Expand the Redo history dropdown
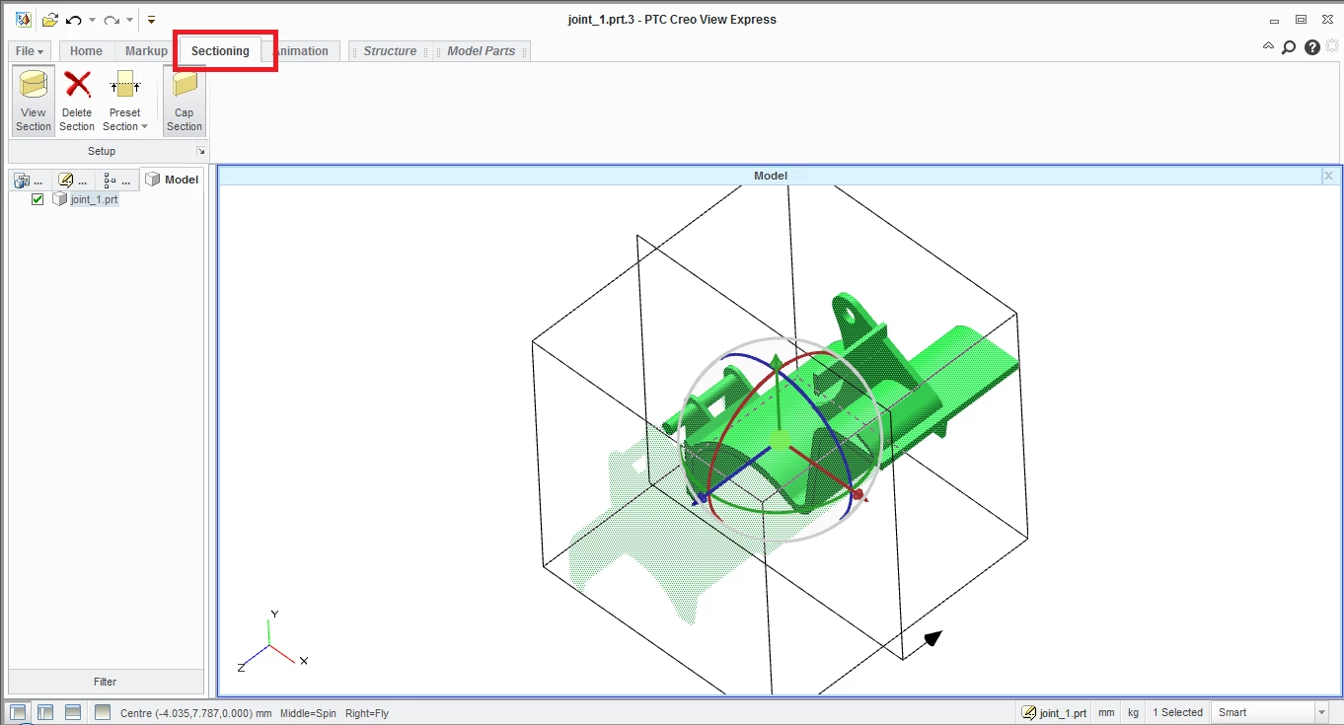Image resolution: width=1344 pixels, height=725 pixels. 129,20
